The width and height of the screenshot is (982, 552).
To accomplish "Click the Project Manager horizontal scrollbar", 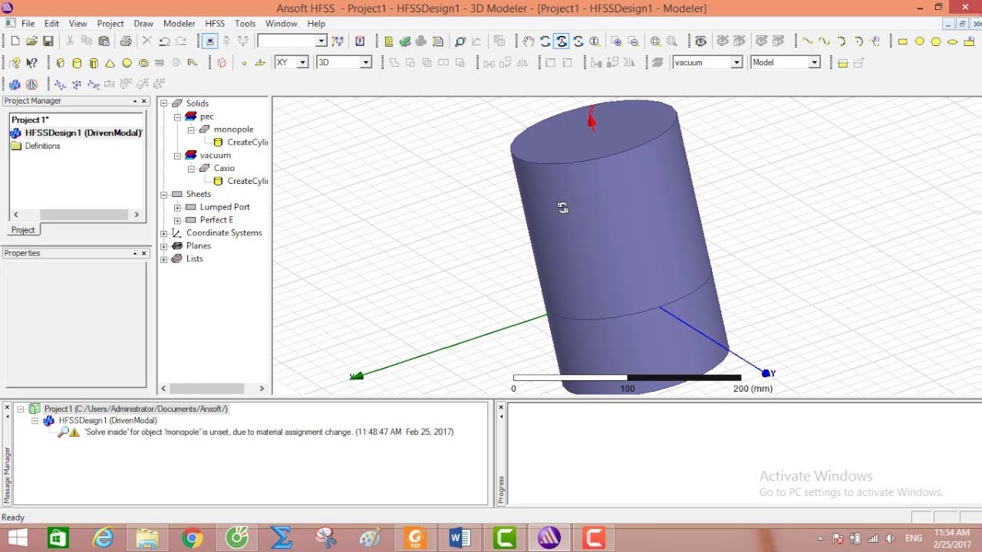I will pyautogui.click(x=75, y=215).
